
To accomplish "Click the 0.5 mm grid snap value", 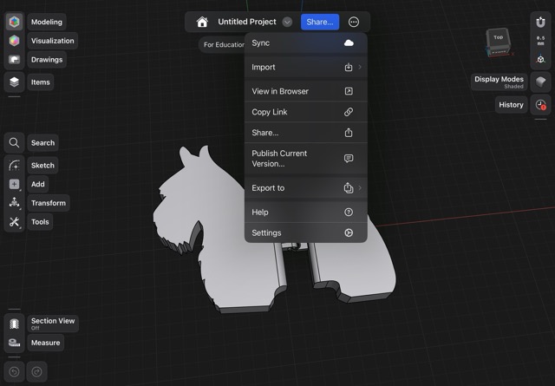I will 540,41.
